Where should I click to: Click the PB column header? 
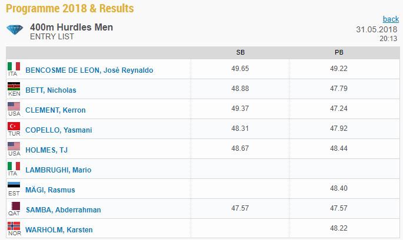339,53
